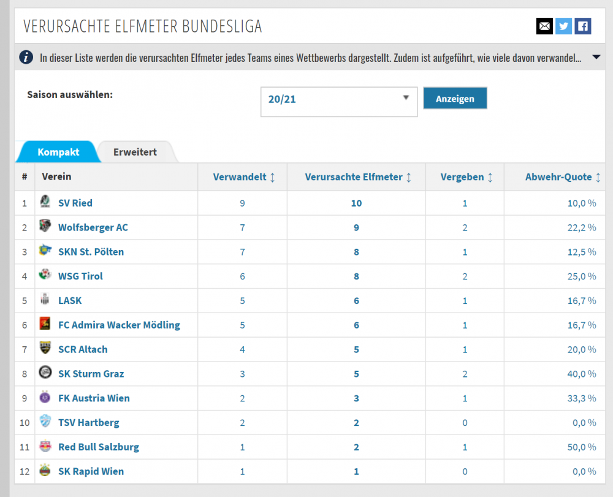Click SCR Altach's 20,0 % quote

[x=582, y=349]
